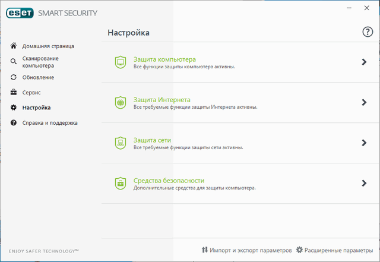Click the refresh icon beside Обновление
This screenshot has height=262, width=380.
click(14, 77)
